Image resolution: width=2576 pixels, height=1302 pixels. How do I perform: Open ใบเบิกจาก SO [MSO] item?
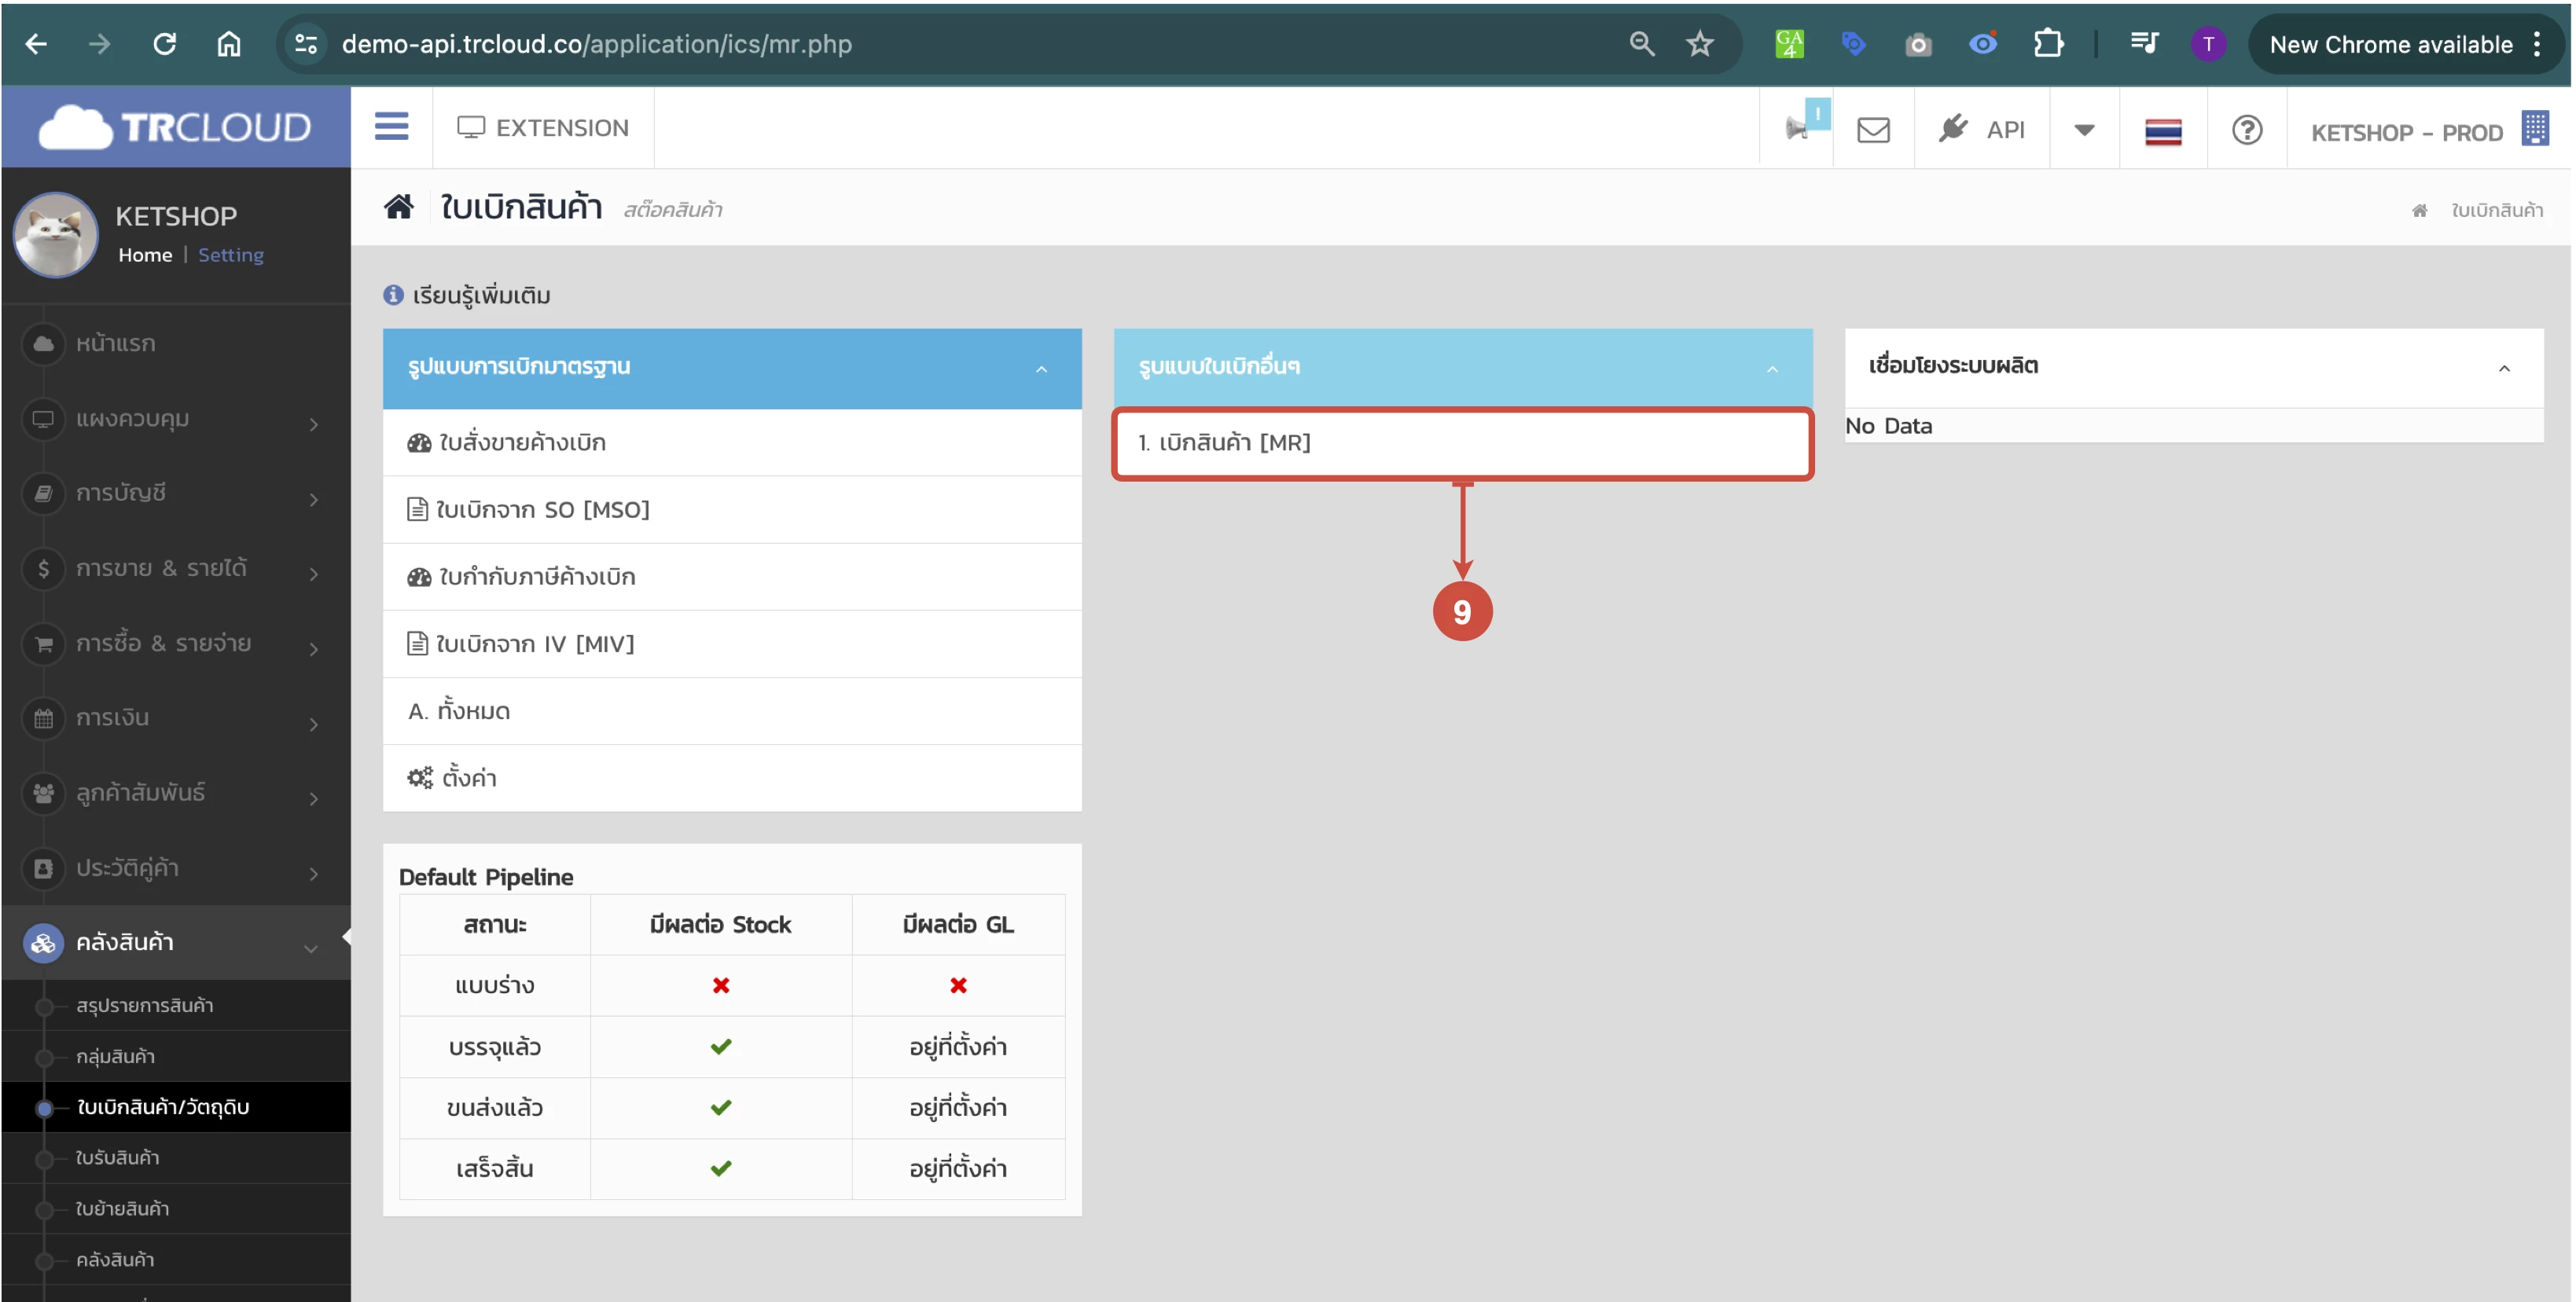[542, 510]
